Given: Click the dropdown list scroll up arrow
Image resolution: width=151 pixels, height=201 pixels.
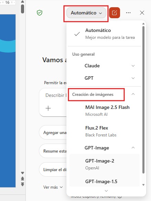Looking at the screenshot, I should (143, 24).
